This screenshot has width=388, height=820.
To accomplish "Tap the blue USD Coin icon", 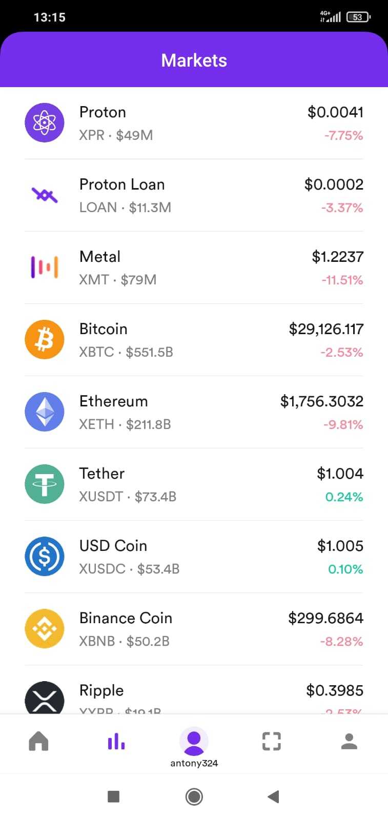I will click(x=45, y=556).
